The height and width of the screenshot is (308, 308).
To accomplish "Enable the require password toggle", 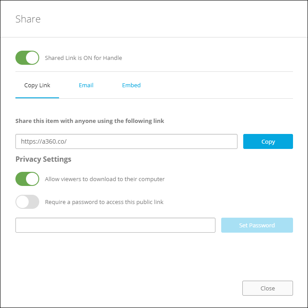I will pyautogui.click(x=27, y=202).
